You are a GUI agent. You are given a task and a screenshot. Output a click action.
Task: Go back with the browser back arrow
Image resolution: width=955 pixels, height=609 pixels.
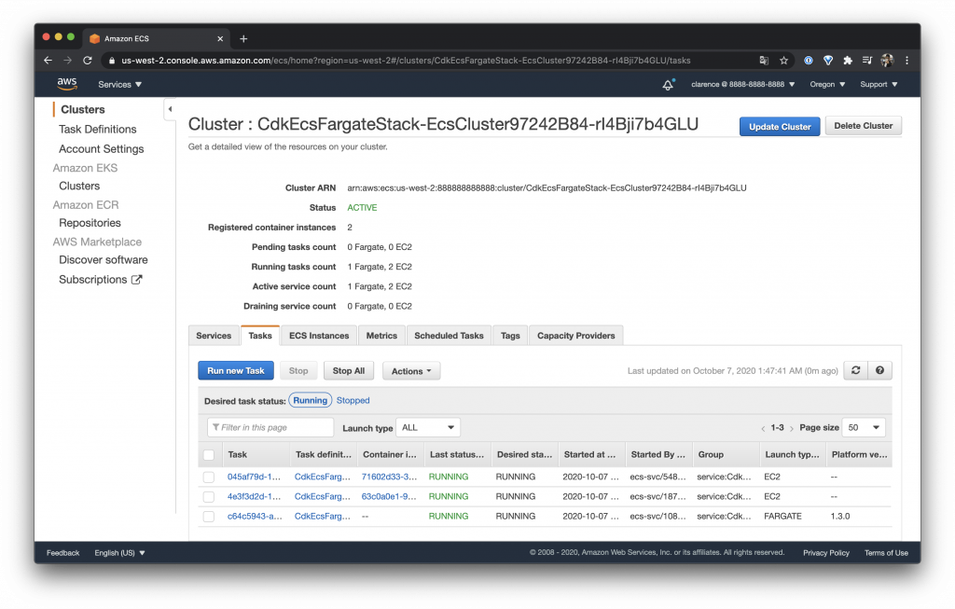point(48,61)
